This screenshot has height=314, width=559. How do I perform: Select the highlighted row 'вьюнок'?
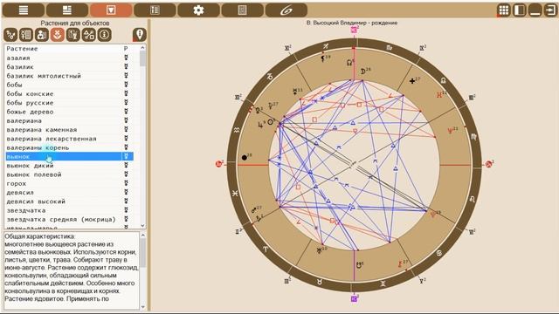70,156
